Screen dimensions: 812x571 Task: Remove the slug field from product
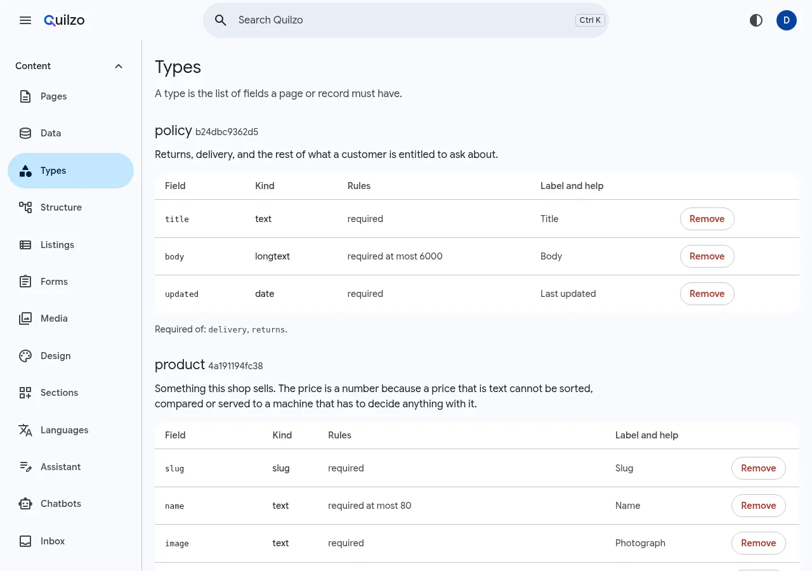(758, 468)
